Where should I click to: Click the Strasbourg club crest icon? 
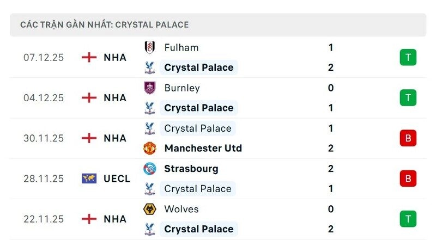(149, 169)
